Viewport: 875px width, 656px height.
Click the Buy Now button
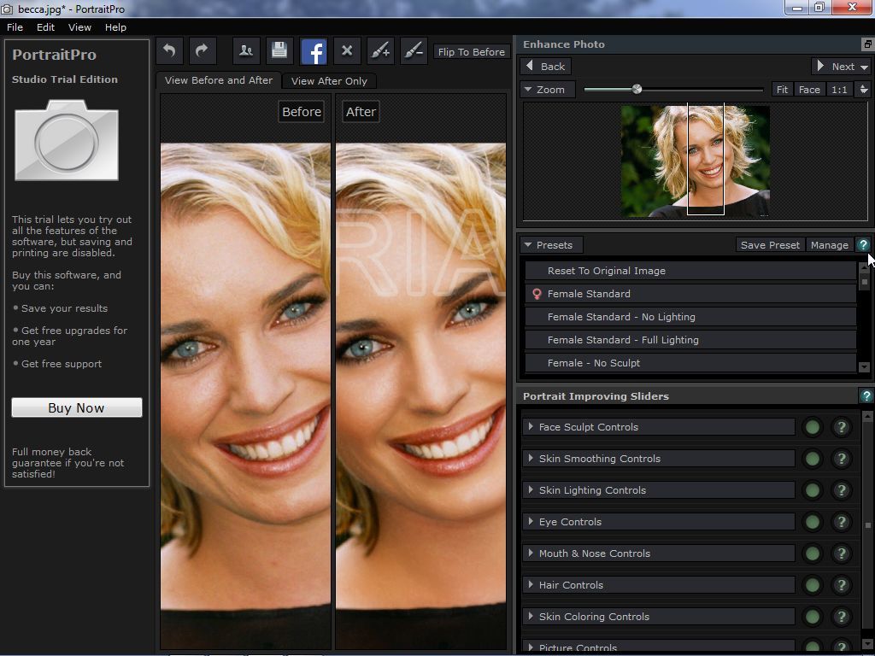click(77, 408)
